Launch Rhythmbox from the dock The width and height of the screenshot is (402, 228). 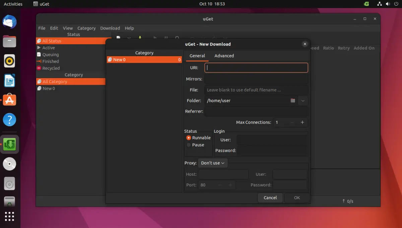[x=9, y=61]
